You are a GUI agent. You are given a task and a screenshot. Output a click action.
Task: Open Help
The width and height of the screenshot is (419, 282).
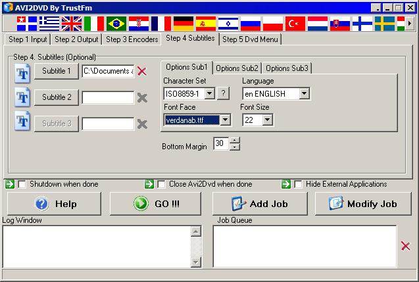pyautogui.click(x=54, y=204)
